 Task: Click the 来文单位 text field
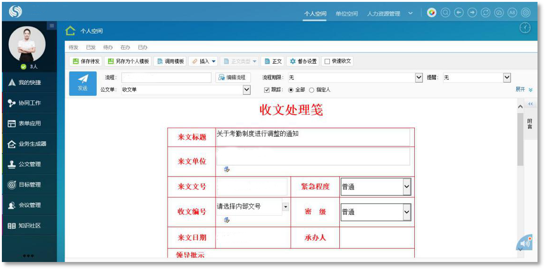click(313, 157)
